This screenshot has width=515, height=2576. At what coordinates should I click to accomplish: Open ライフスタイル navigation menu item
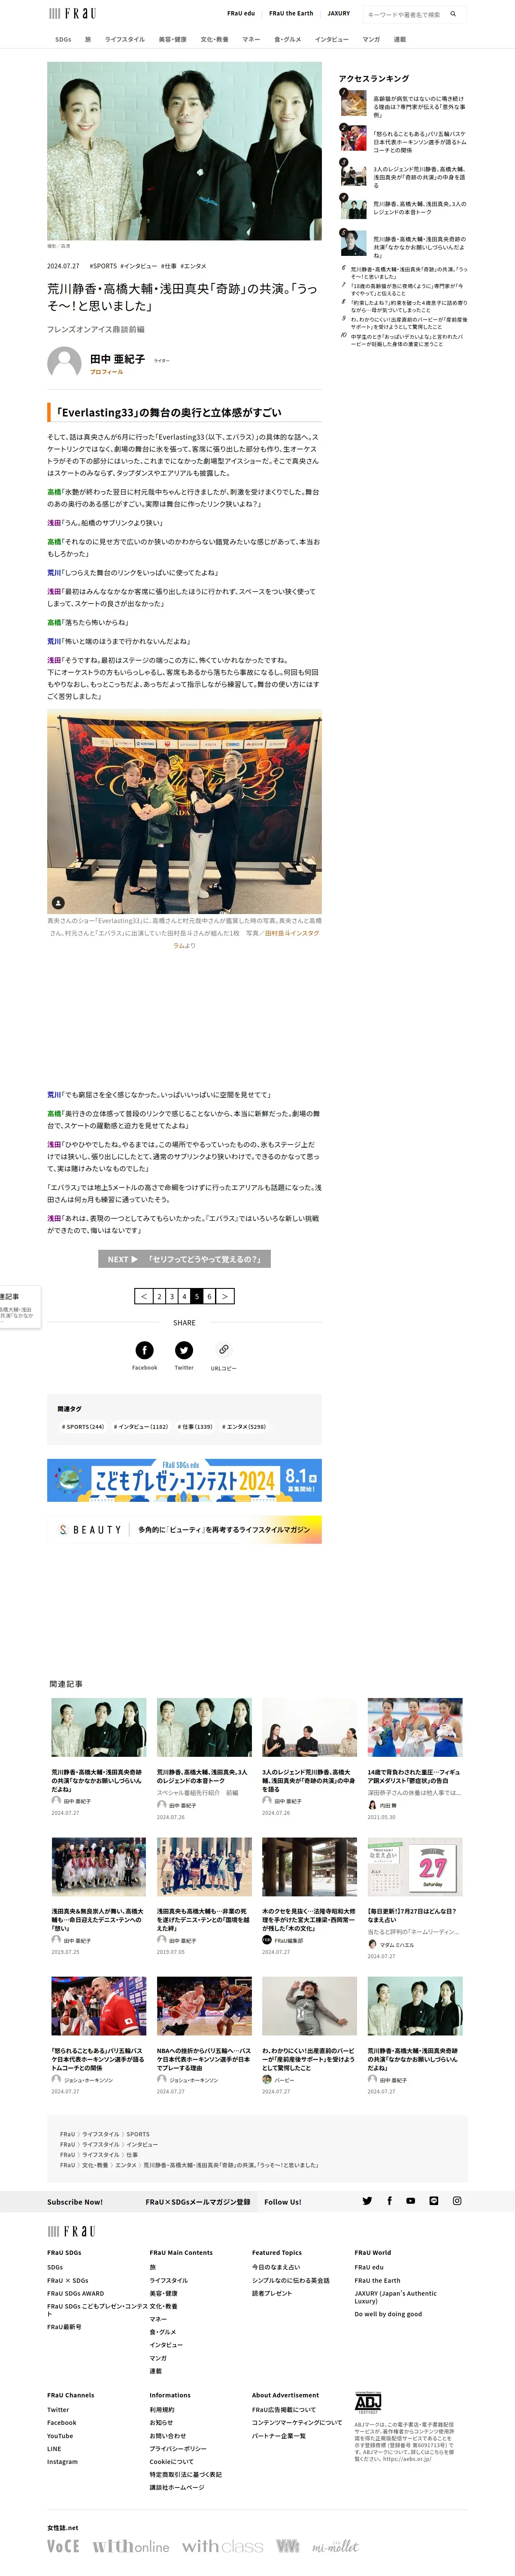pos(125,40)
